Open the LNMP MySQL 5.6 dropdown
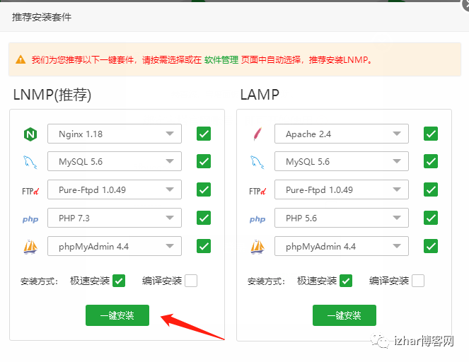 click(x=115, y=161)
